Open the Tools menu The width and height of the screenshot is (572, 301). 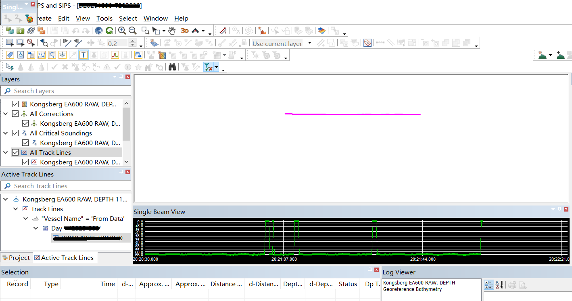(x=104, y=18)
